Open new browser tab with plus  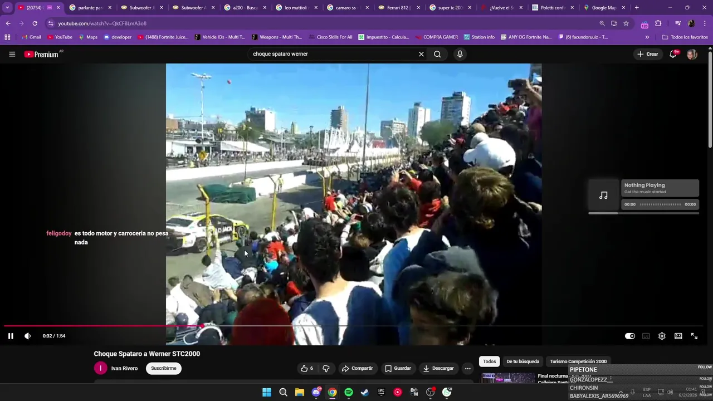point(637,8)
